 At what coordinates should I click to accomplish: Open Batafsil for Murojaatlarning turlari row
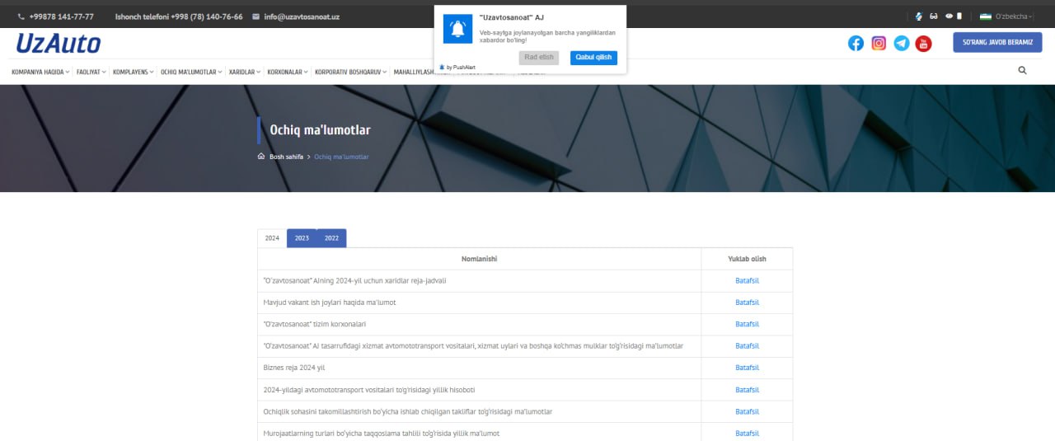tap(747, 434)
